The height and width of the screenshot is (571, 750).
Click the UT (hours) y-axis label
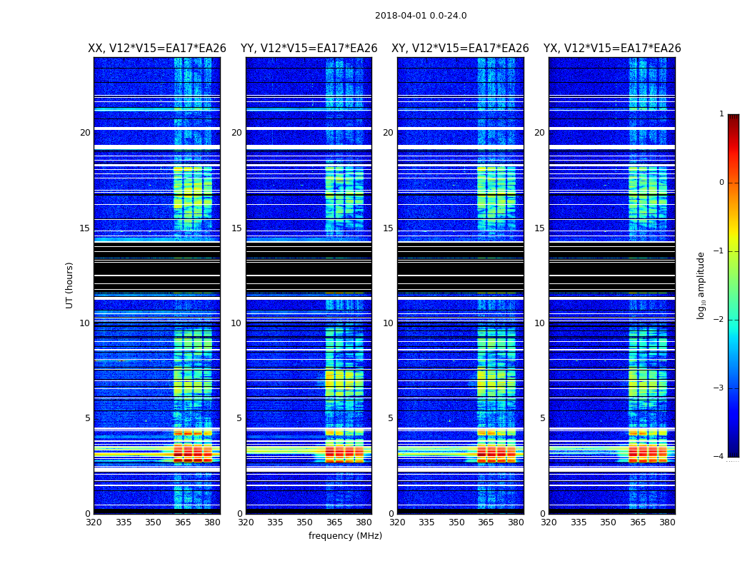point(70,285)
